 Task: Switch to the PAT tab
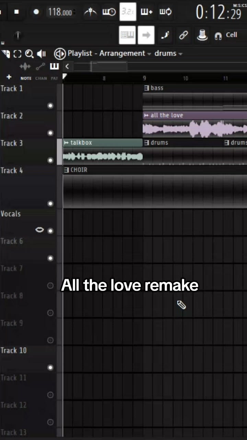tap(55, 78)
